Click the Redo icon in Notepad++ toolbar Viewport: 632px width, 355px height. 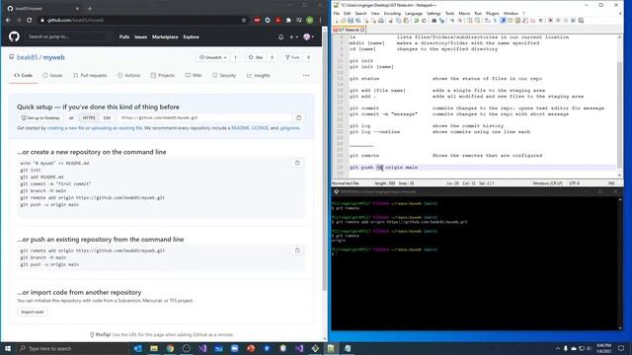pyautogui.click(x=424, y=21)
